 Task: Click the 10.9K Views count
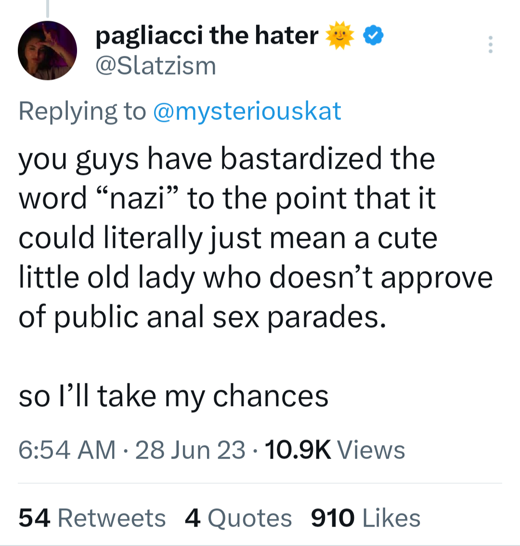pos(298,450)
